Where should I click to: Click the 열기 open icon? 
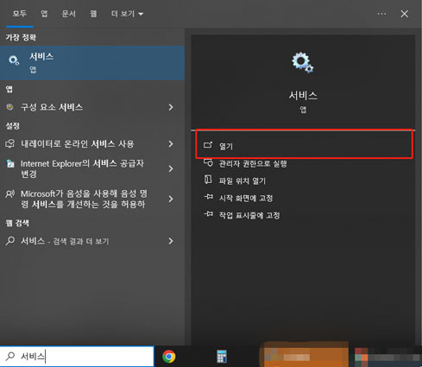click(x=208, y=145)
